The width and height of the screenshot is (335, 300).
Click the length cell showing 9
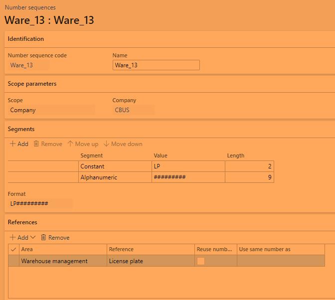pos(249,177)
